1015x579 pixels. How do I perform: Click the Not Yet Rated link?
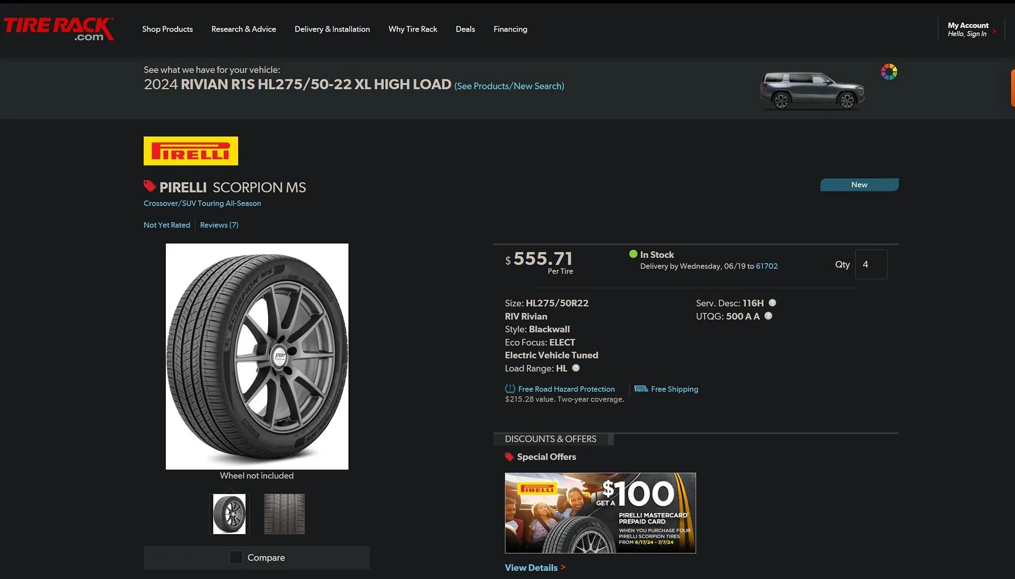[167, 225]
